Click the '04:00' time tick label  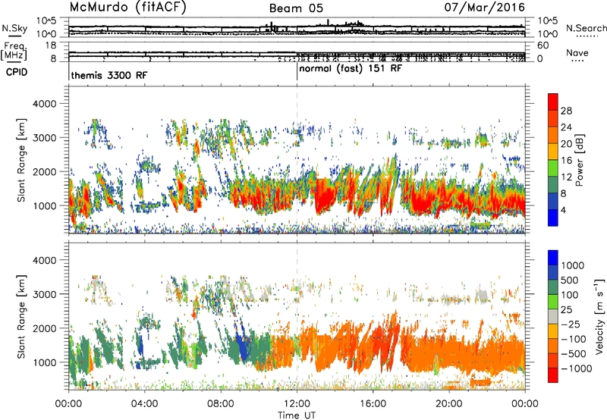point(144,404)
